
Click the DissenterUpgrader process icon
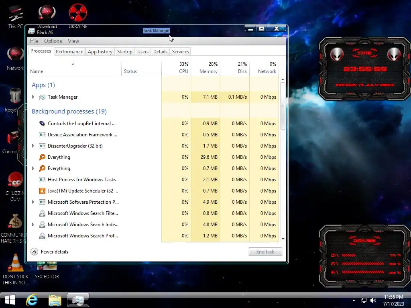[42, 146]
